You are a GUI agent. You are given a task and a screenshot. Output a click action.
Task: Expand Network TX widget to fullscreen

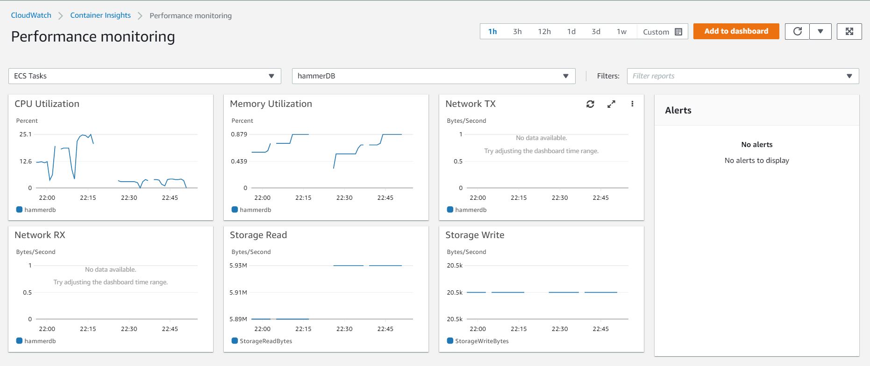tap(611, 104)
